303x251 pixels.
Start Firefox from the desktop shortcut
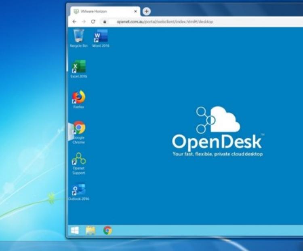point(79,99)
